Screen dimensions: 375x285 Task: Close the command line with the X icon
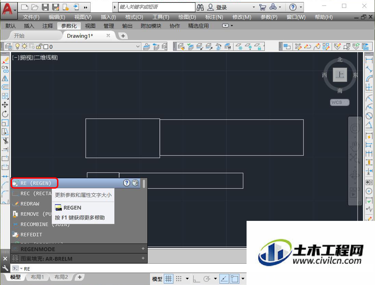[5, 259]
